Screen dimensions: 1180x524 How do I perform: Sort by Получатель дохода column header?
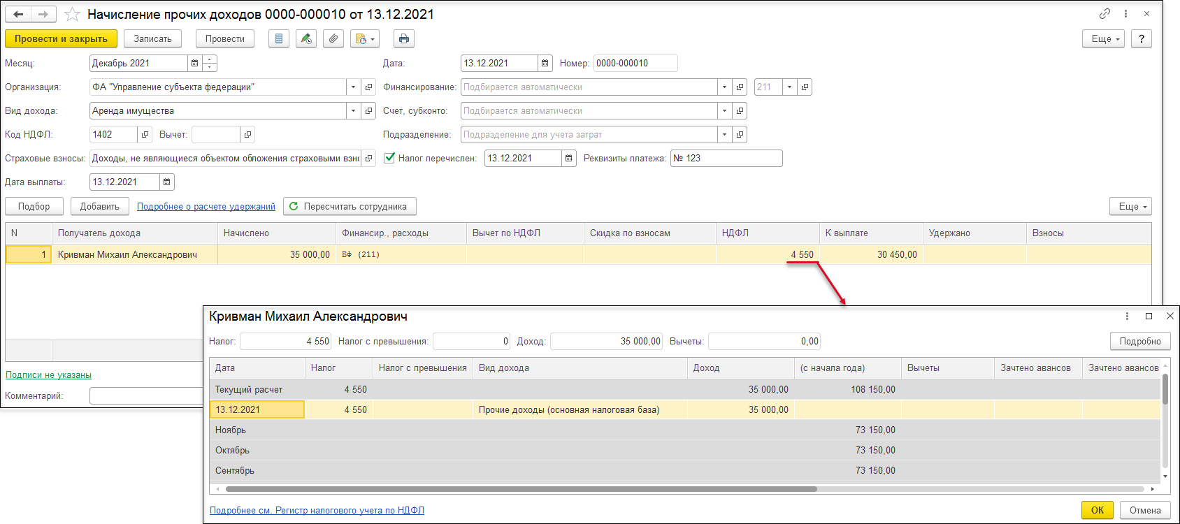[135, 233]
